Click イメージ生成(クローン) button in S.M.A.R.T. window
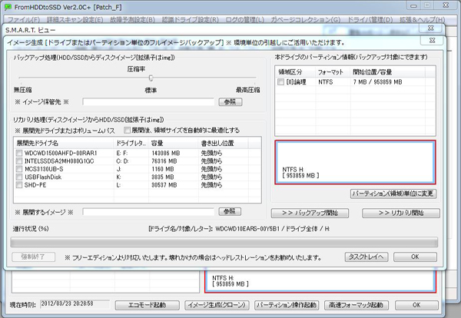This screenshot has width=461, height=318. tap(217, 305)
